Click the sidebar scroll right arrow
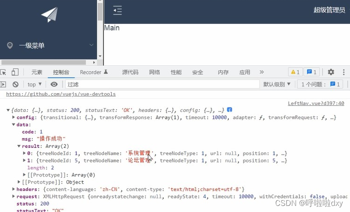Image resolution: width=350 pixels, height=212 pixels. click(94, 63)
